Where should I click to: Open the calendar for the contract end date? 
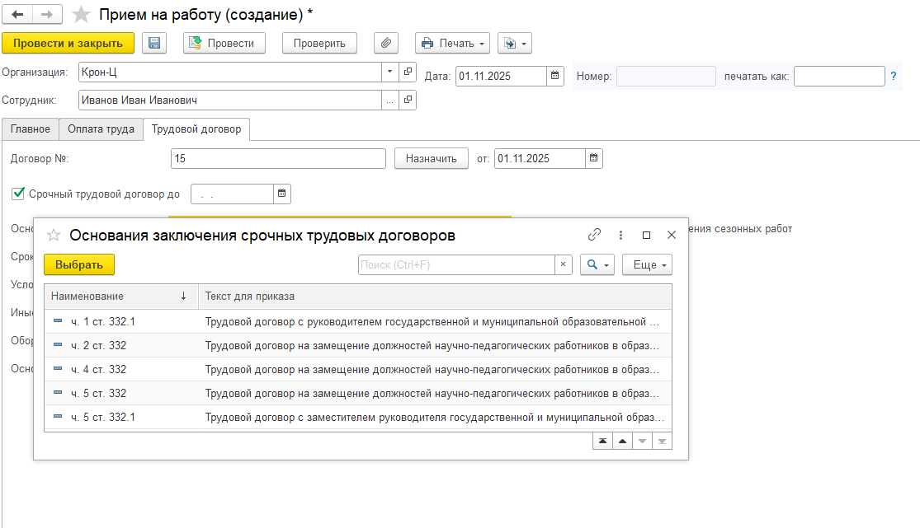[281, 194]
